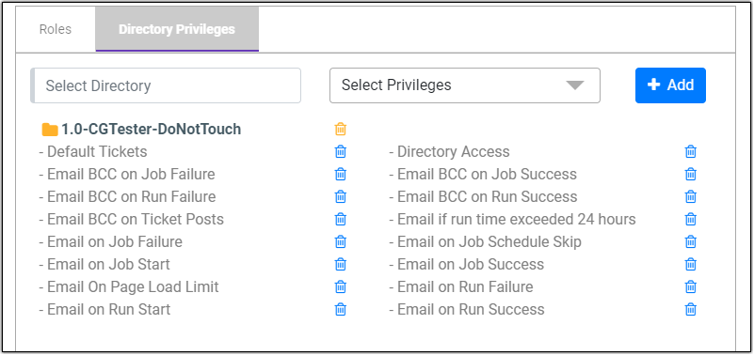Delete Email BCC on Job Failure privilege

(x=341, y=174)
